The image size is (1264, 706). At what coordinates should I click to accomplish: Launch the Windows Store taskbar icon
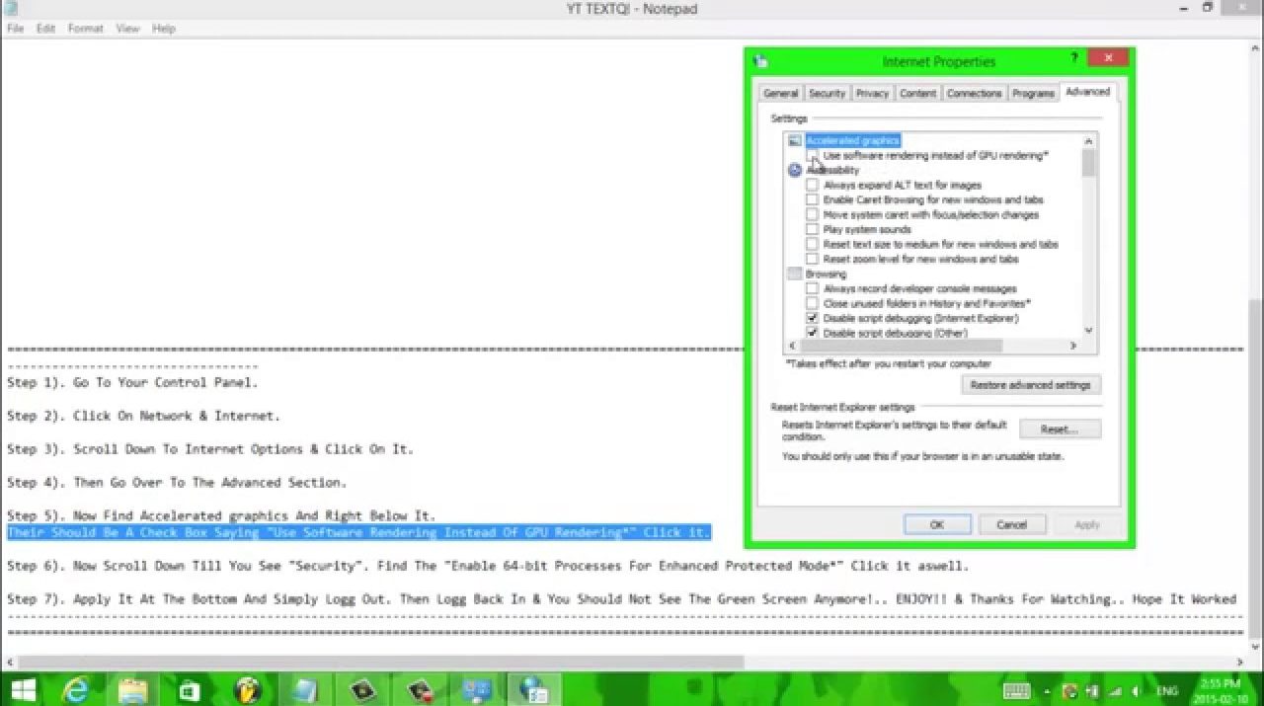click(191, 688)
